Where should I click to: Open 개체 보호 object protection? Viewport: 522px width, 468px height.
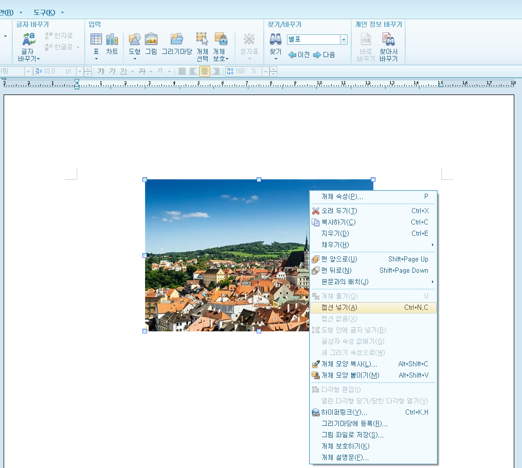[221, 47]
